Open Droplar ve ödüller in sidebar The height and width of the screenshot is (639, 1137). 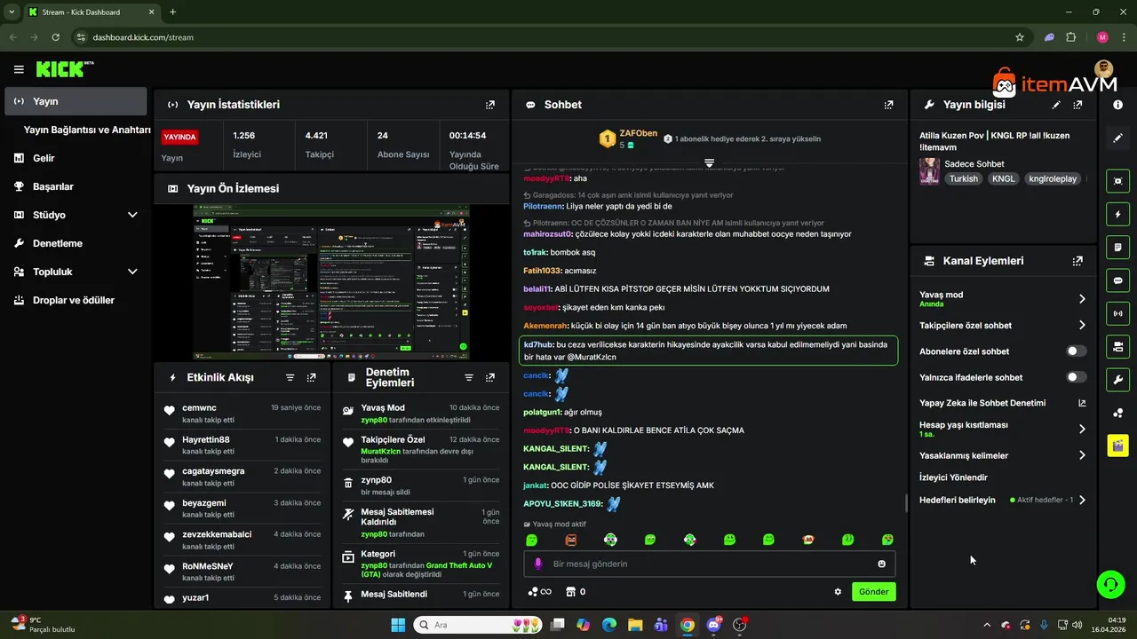76,300
